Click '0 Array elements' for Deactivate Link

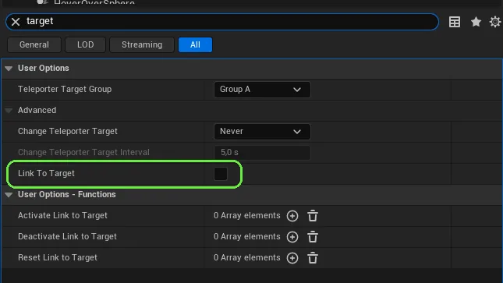point(247,236)
